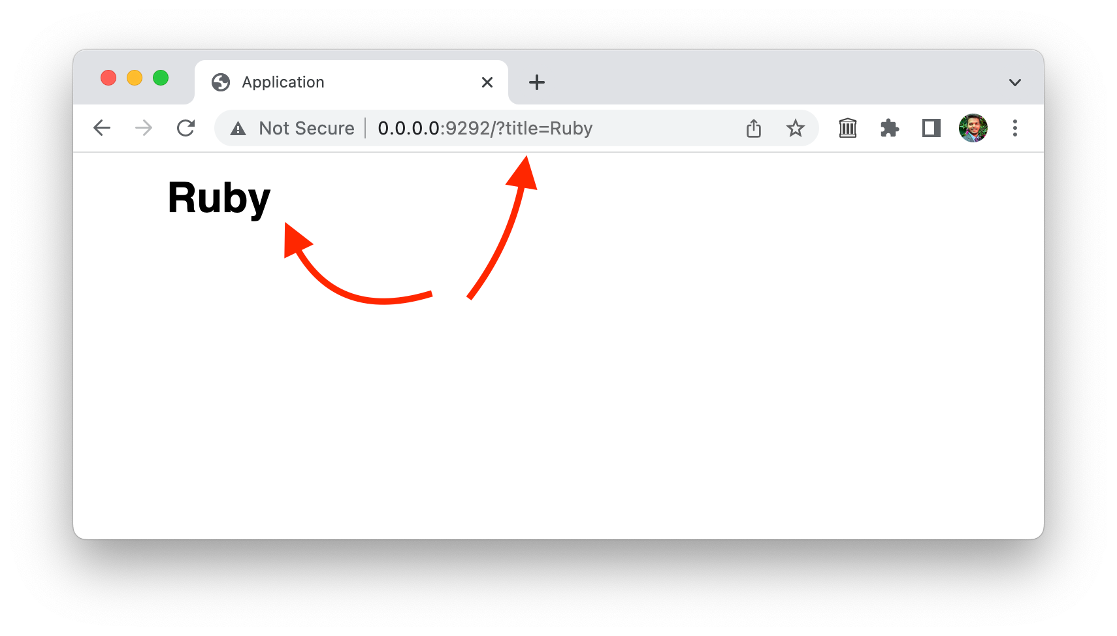The height and width of the screenshot is (636, 1117).
Task: Click the address bar URL text
Action: tap(485, 128)
